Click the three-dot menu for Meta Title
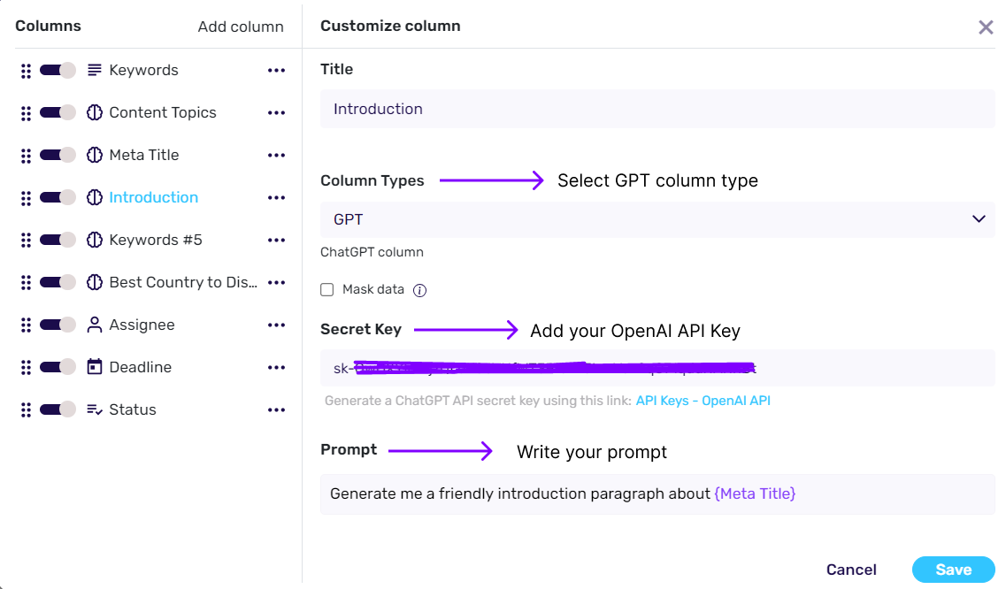 coord(276,155)
